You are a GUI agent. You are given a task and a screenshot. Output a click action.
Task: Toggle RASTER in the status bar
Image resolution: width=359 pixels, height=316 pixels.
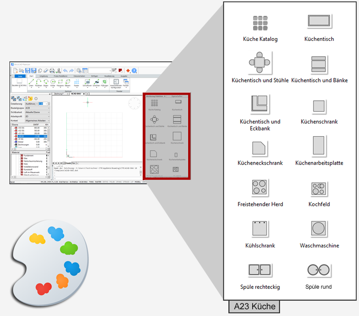point(97,182)
